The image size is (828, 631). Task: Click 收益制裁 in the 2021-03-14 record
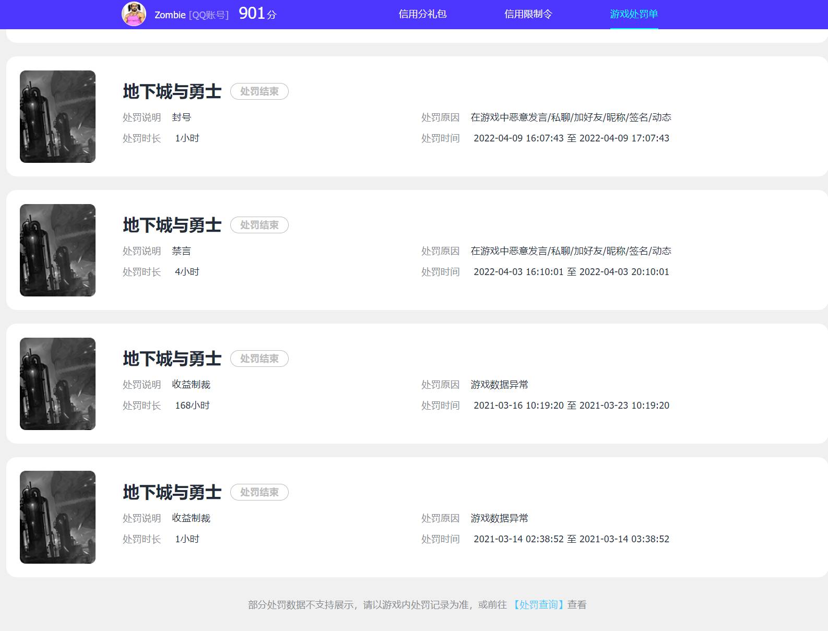pos(191,518)
